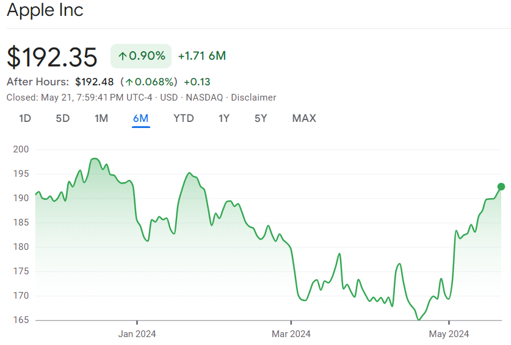
Task: Open the YTD chart range
Action: pyautogui.click(x=184, y=118)
